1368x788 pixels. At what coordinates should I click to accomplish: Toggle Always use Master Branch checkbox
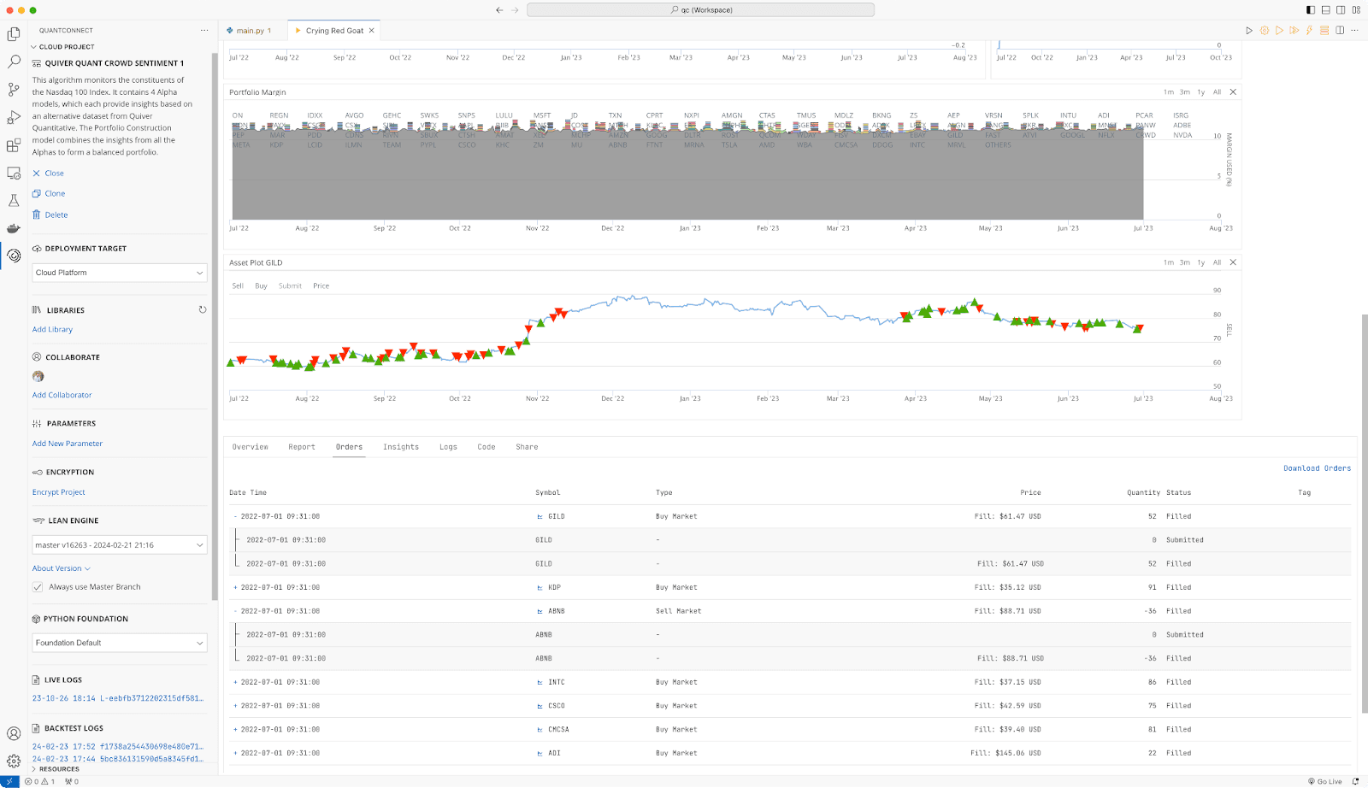point(38,587)
